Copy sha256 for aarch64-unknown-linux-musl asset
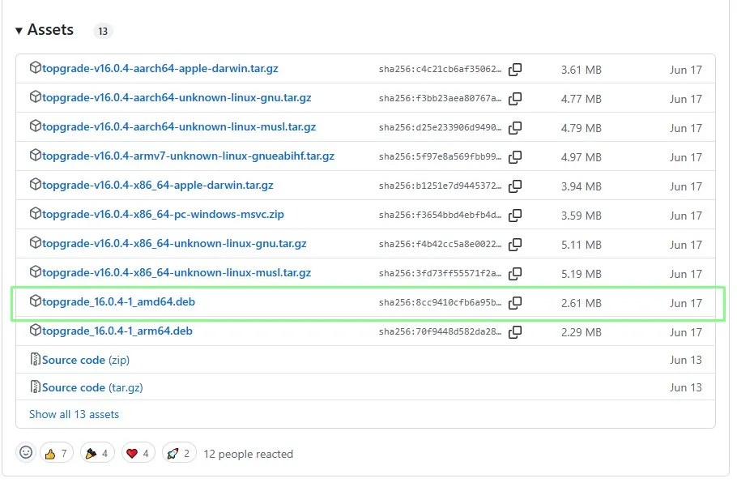 point(515,128)
